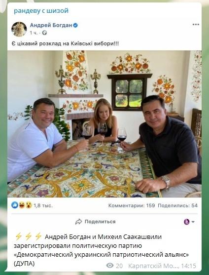Click the globe public audience icon
The image size is (209, 275).
[44, 33]
